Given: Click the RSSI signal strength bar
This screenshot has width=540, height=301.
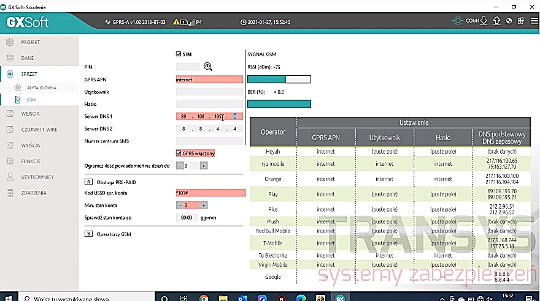Looking at the screenshot, I should click(x=279, y=80).
